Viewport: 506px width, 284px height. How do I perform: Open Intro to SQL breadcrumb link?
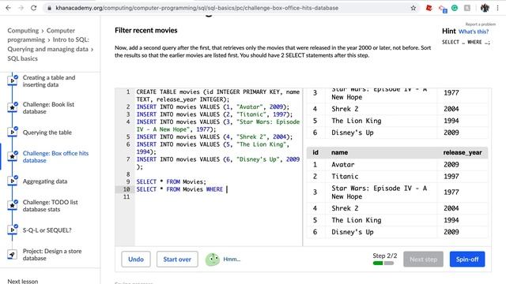click(x=47, y=44)
